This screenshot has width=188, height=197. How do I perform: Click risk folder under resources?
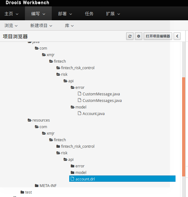click(62, 153)
